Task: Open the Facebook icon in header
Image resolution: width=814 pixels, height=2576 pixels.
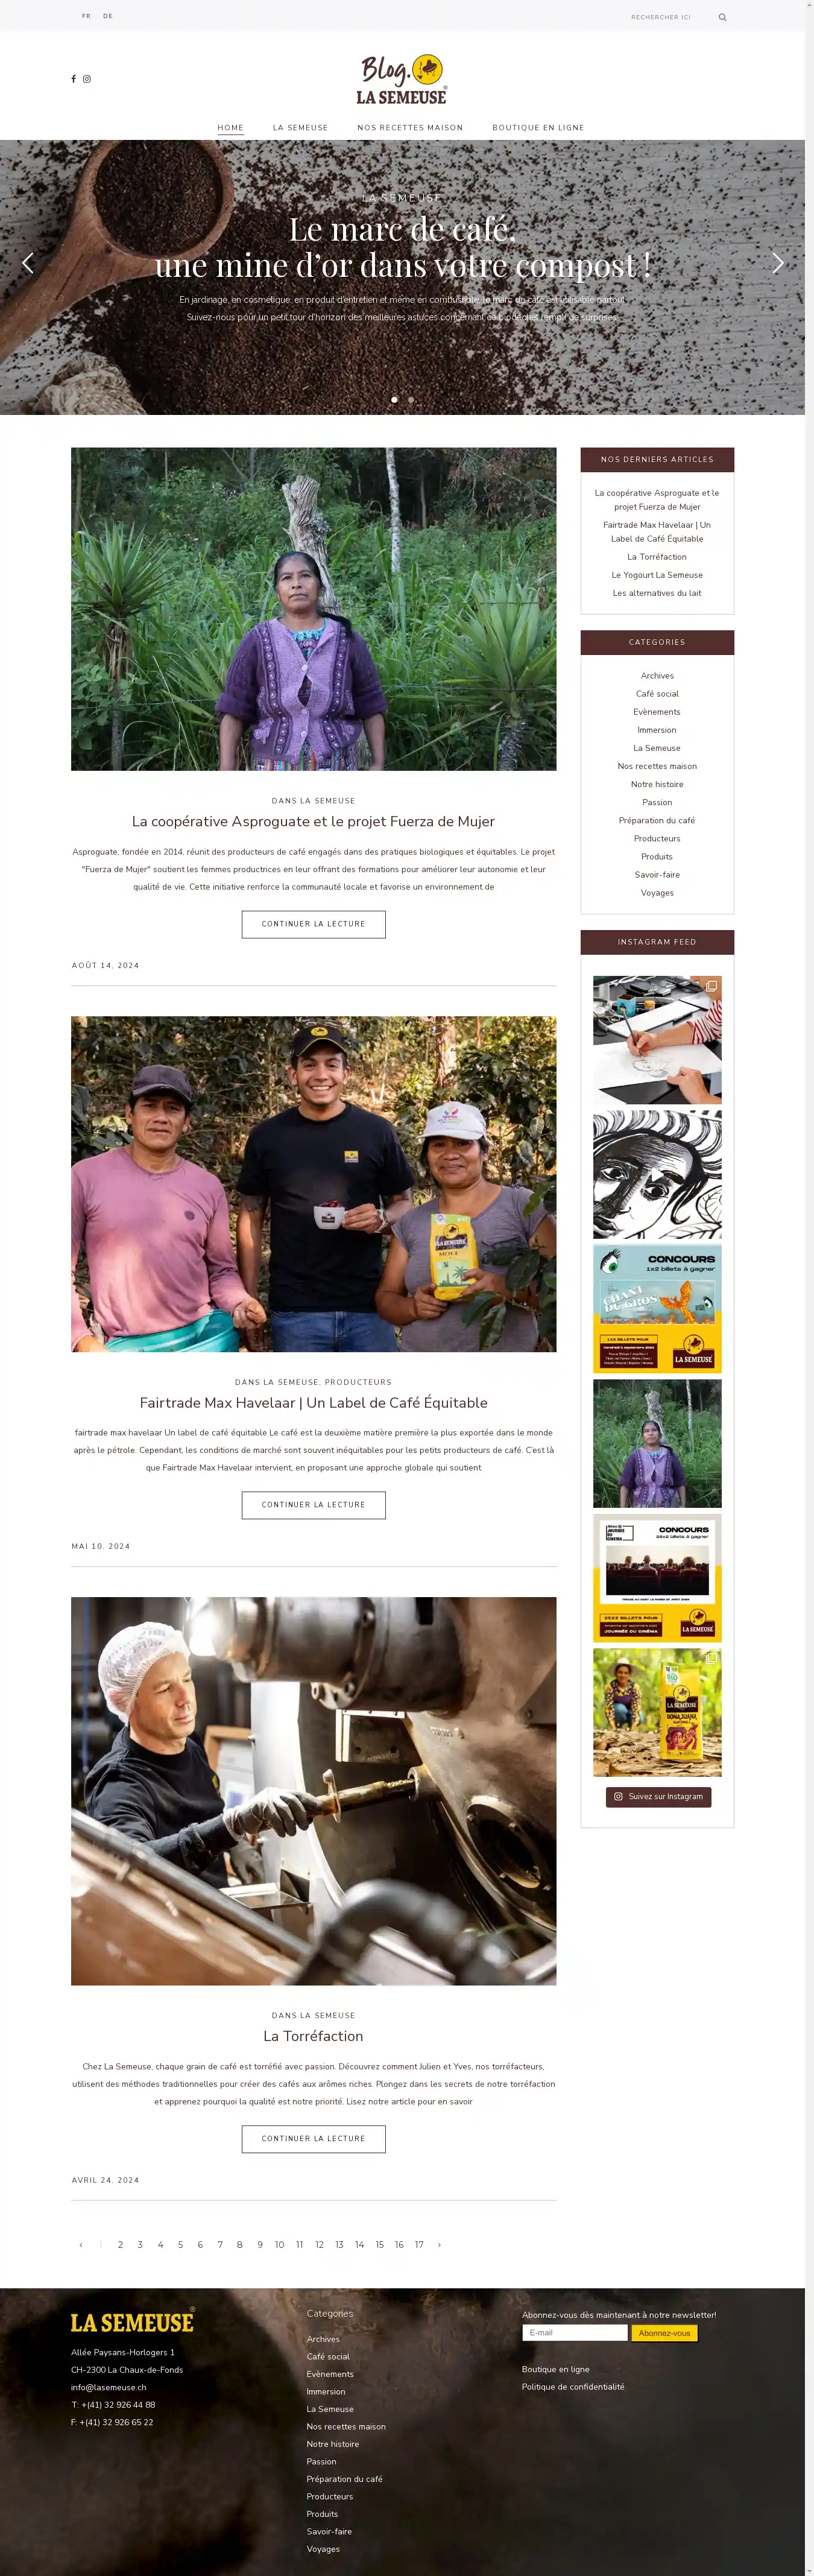Action: (73, 79)
